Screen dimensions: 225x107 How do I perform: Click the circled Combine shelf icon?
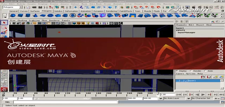tap(73, 15)
